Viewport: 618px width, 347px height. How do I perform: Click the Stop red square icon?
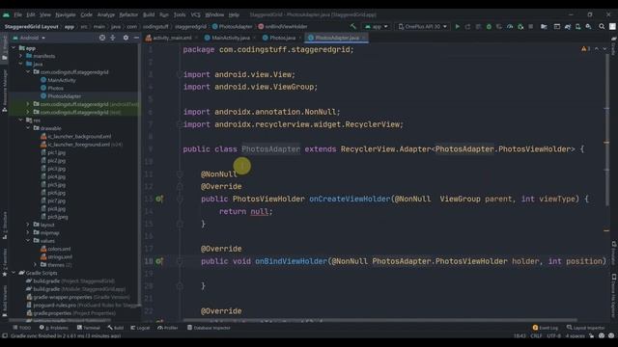(531, 26)
